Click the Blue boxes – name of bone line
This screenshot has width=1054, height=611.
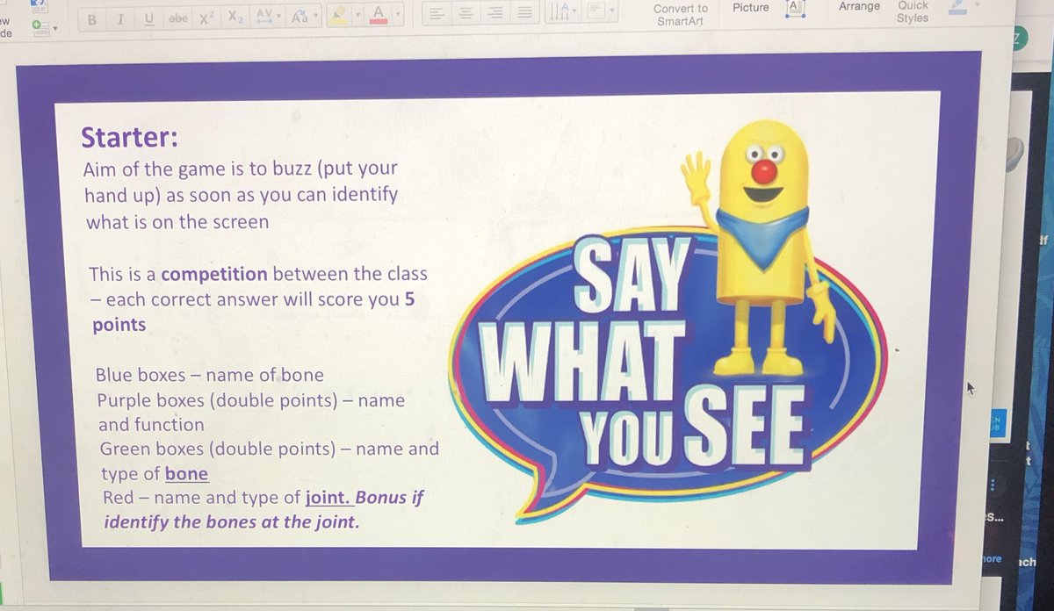209,375
